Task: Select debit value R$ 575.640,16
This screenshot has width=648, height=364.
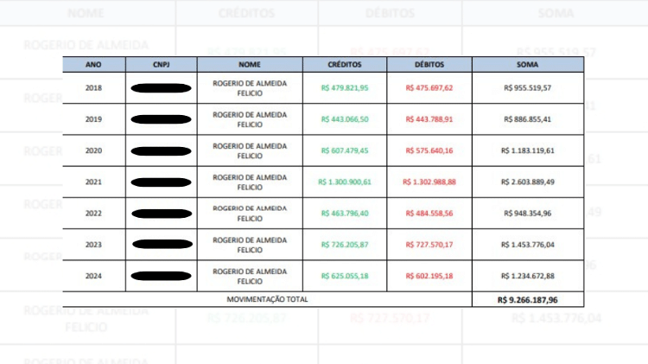Action: click(x=429, y=150)
